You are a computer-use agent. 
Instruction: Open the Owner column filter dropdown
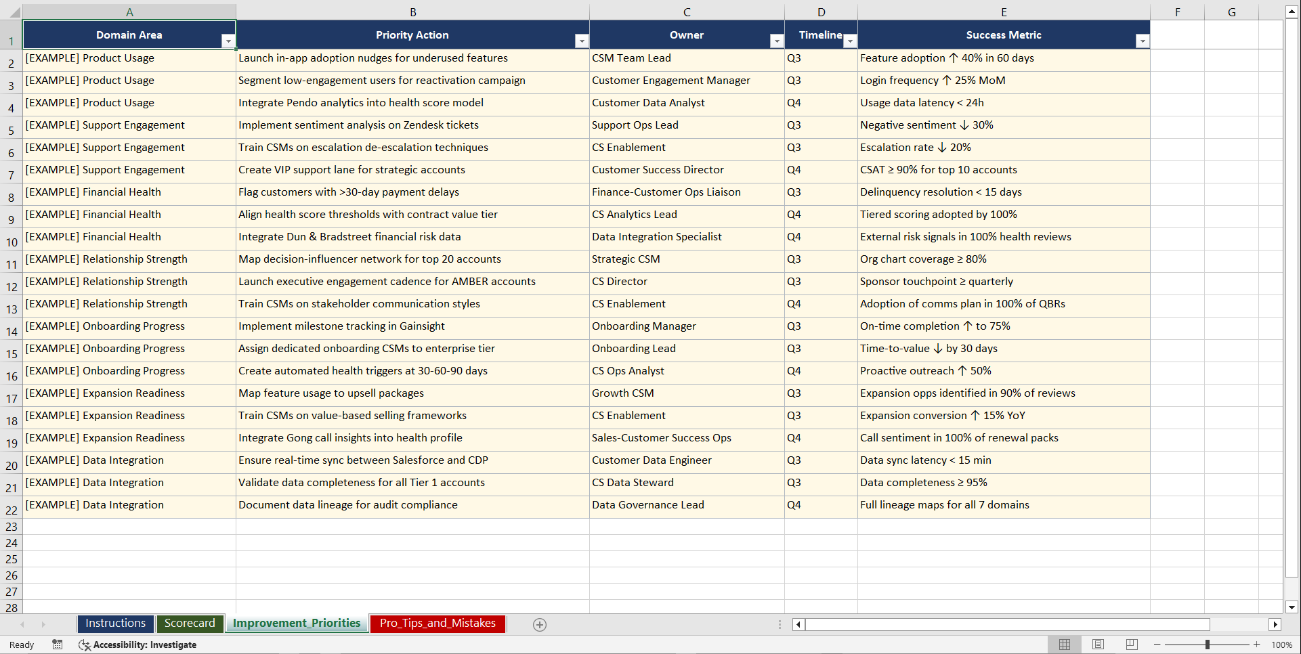point(776,41)
